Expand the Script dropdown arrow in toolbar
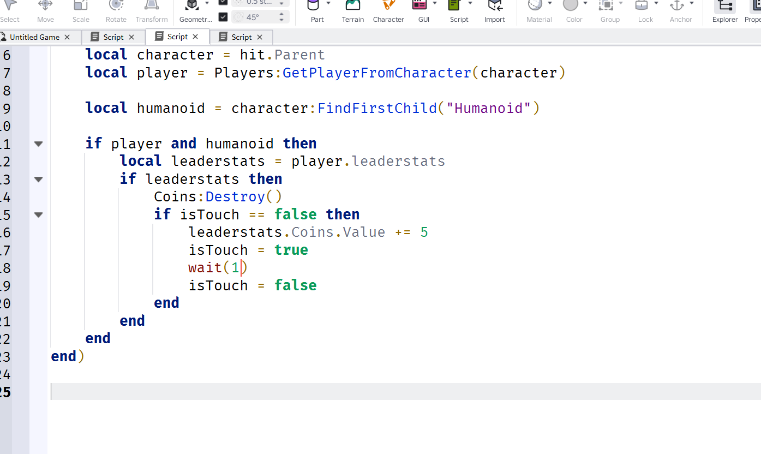Screen dimensions: 761x454 [x=470, y=3]
